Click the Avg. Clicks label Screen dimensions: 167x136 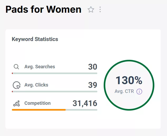click(36, 85)
